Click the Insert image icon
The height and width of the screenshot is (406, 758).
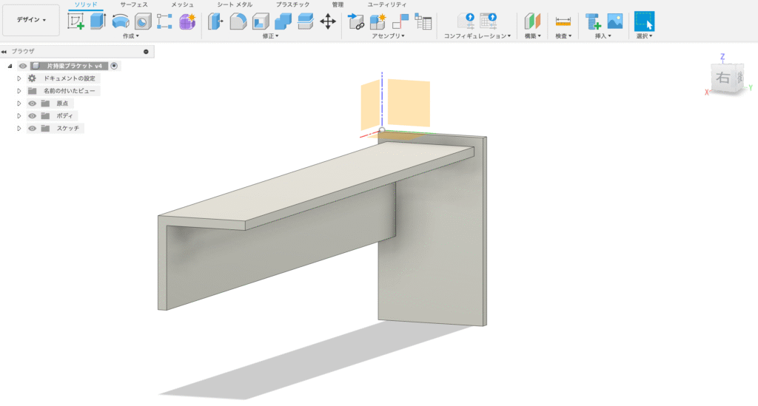614,21
